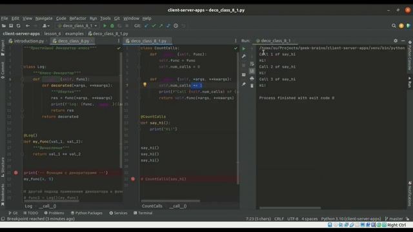Open the Tools menu

pos(105,18)
